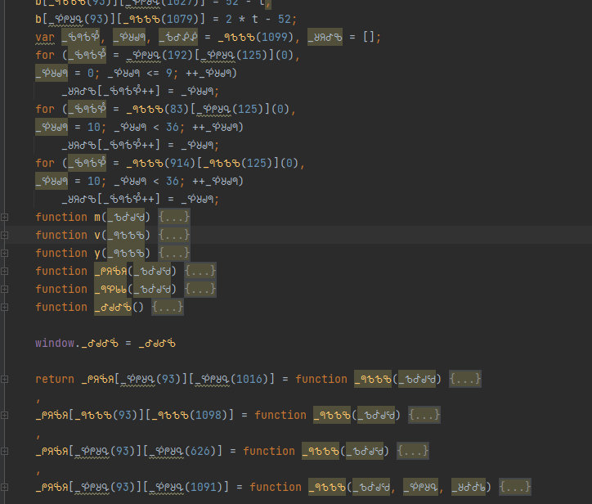The image size is (592, 504).
Task: Unfold line containing (1098) via gutter icon
Action: tap(5, 416)
